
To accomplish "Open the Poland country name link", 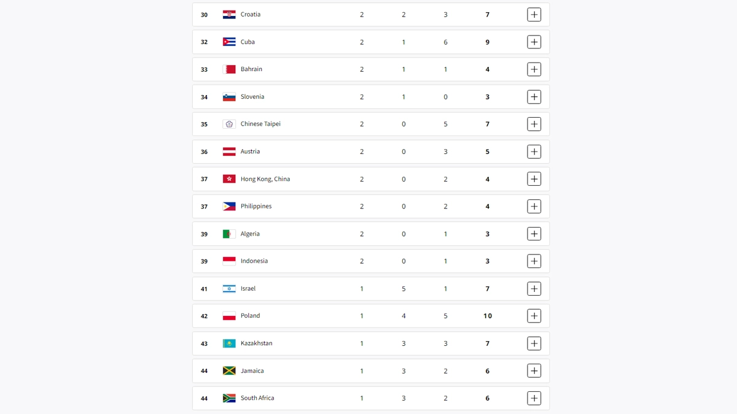I will point(250,316).
